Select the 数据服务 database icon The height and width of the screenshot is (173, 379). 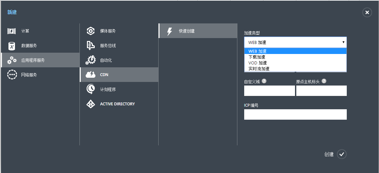click(x=12, y=46)
